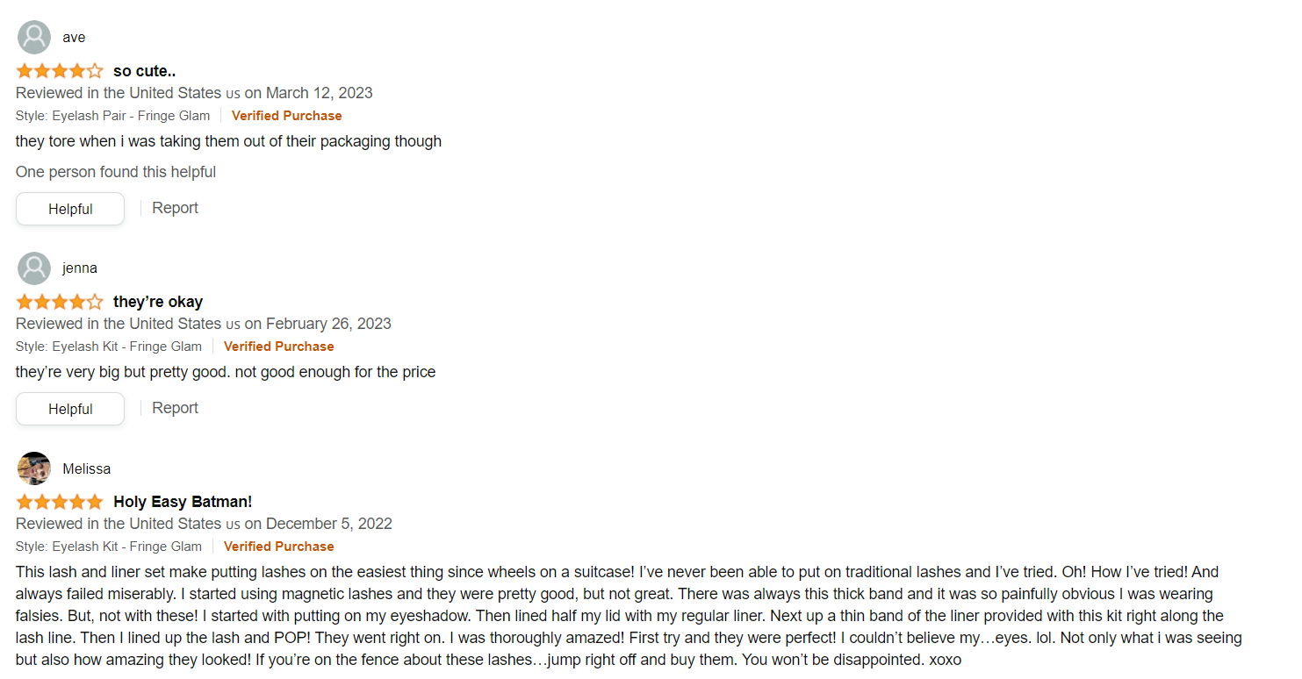Click the five-star rating on Melissa's review

(x=59, y=502)
